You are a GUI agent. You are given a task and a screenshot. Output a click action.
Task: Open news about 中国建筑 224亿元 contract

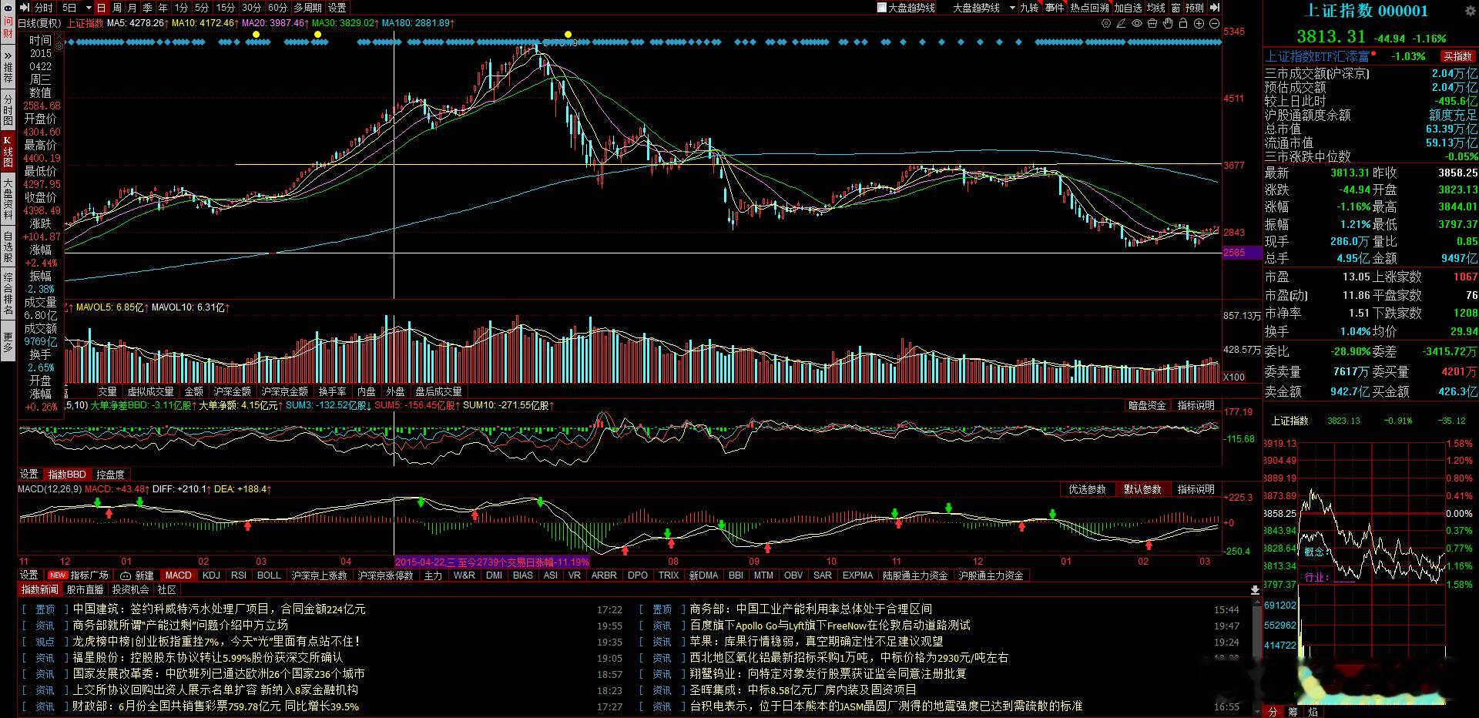[220, 609]
